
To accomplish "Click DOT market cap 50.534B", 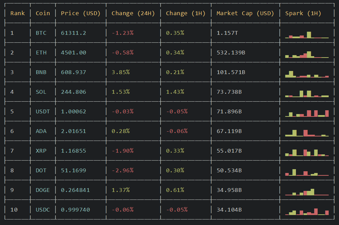I will (229, 171).
